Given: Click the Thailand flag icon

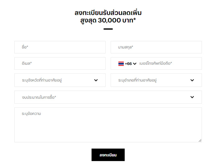Looking at the screenshot, I should click(121, 64).
